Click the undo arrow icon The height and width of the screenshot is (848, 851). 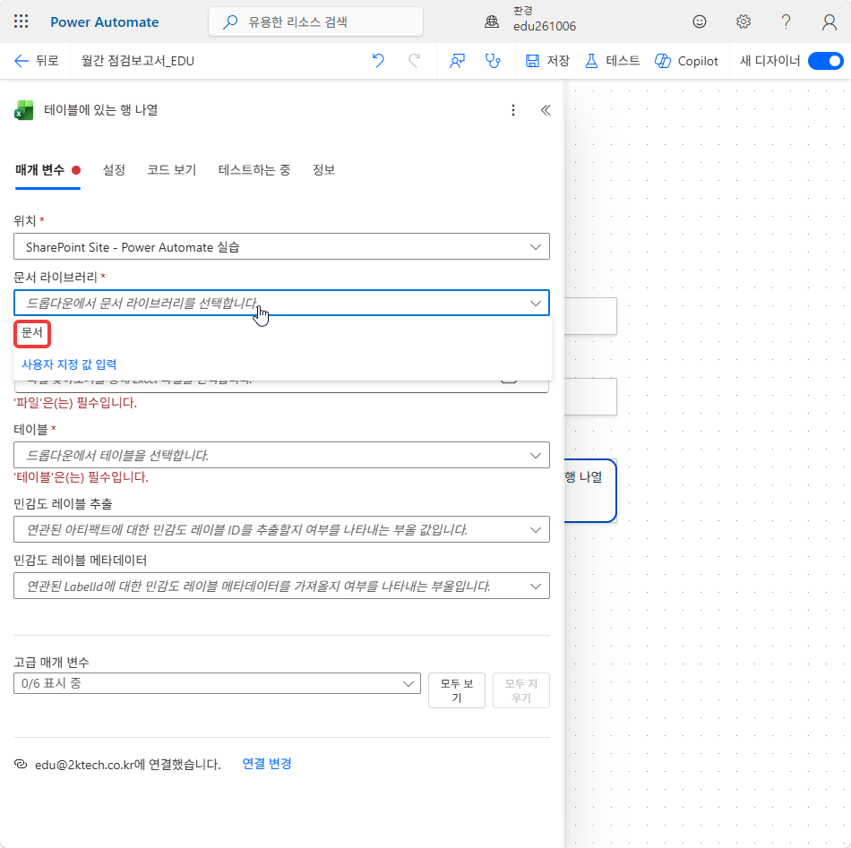pos(378,61)
